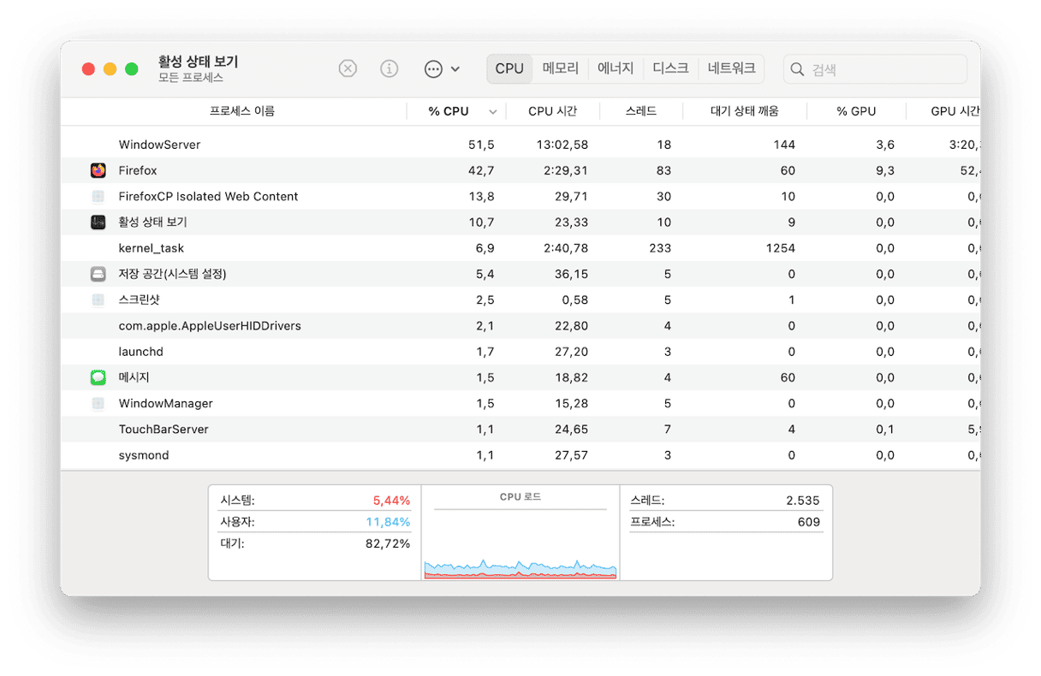The image size is (1041, 676).
Task: Sort by 프로세스 이름 column header
Action: pos(242,111)
